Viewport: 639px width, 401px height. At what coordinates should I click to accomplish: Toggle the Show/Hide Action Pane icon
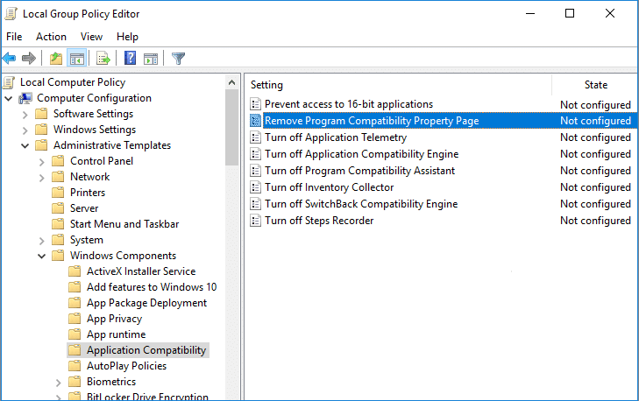click(x=151, y=59)
